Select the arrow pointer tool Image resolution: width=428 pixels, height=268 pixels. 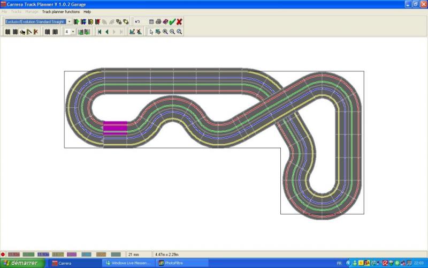pos(151,32)
